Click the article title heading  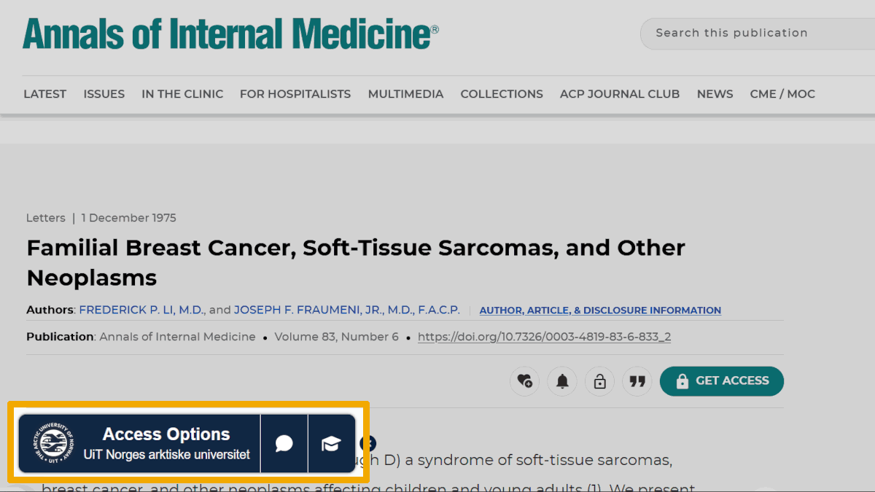356,262
